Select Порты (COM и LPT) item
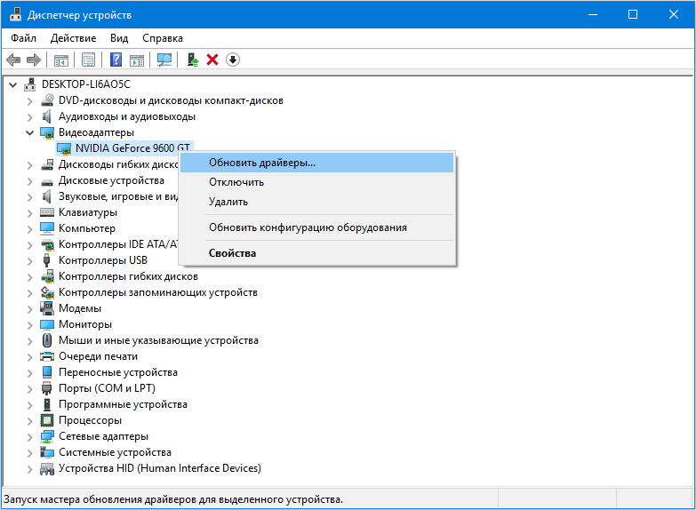696x510 pixels. tap(105, 388)
